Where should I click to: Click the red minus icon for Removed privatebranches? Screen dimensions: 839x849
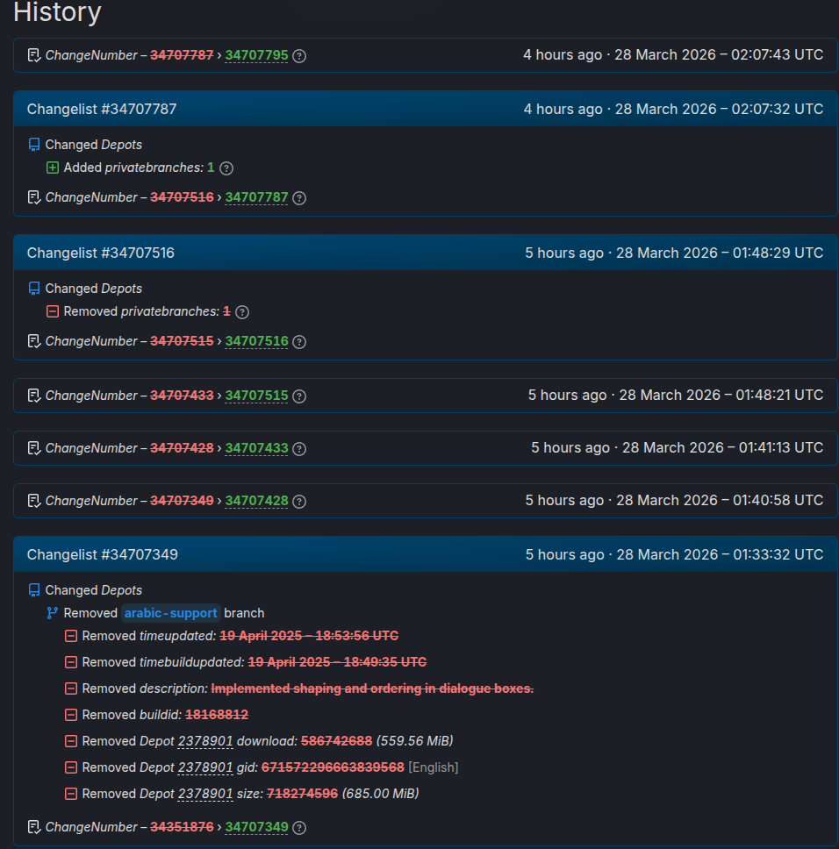click(x=53, y=311)
